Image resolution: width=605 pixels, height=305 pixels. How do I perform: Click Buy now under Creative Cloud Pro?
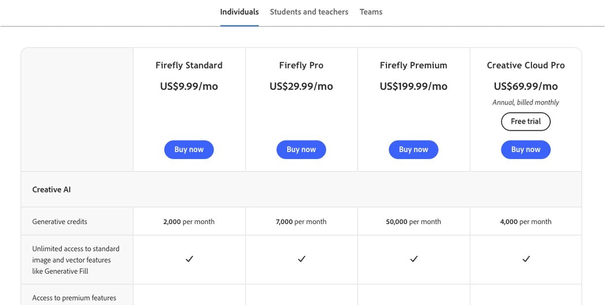pos(526,150)
